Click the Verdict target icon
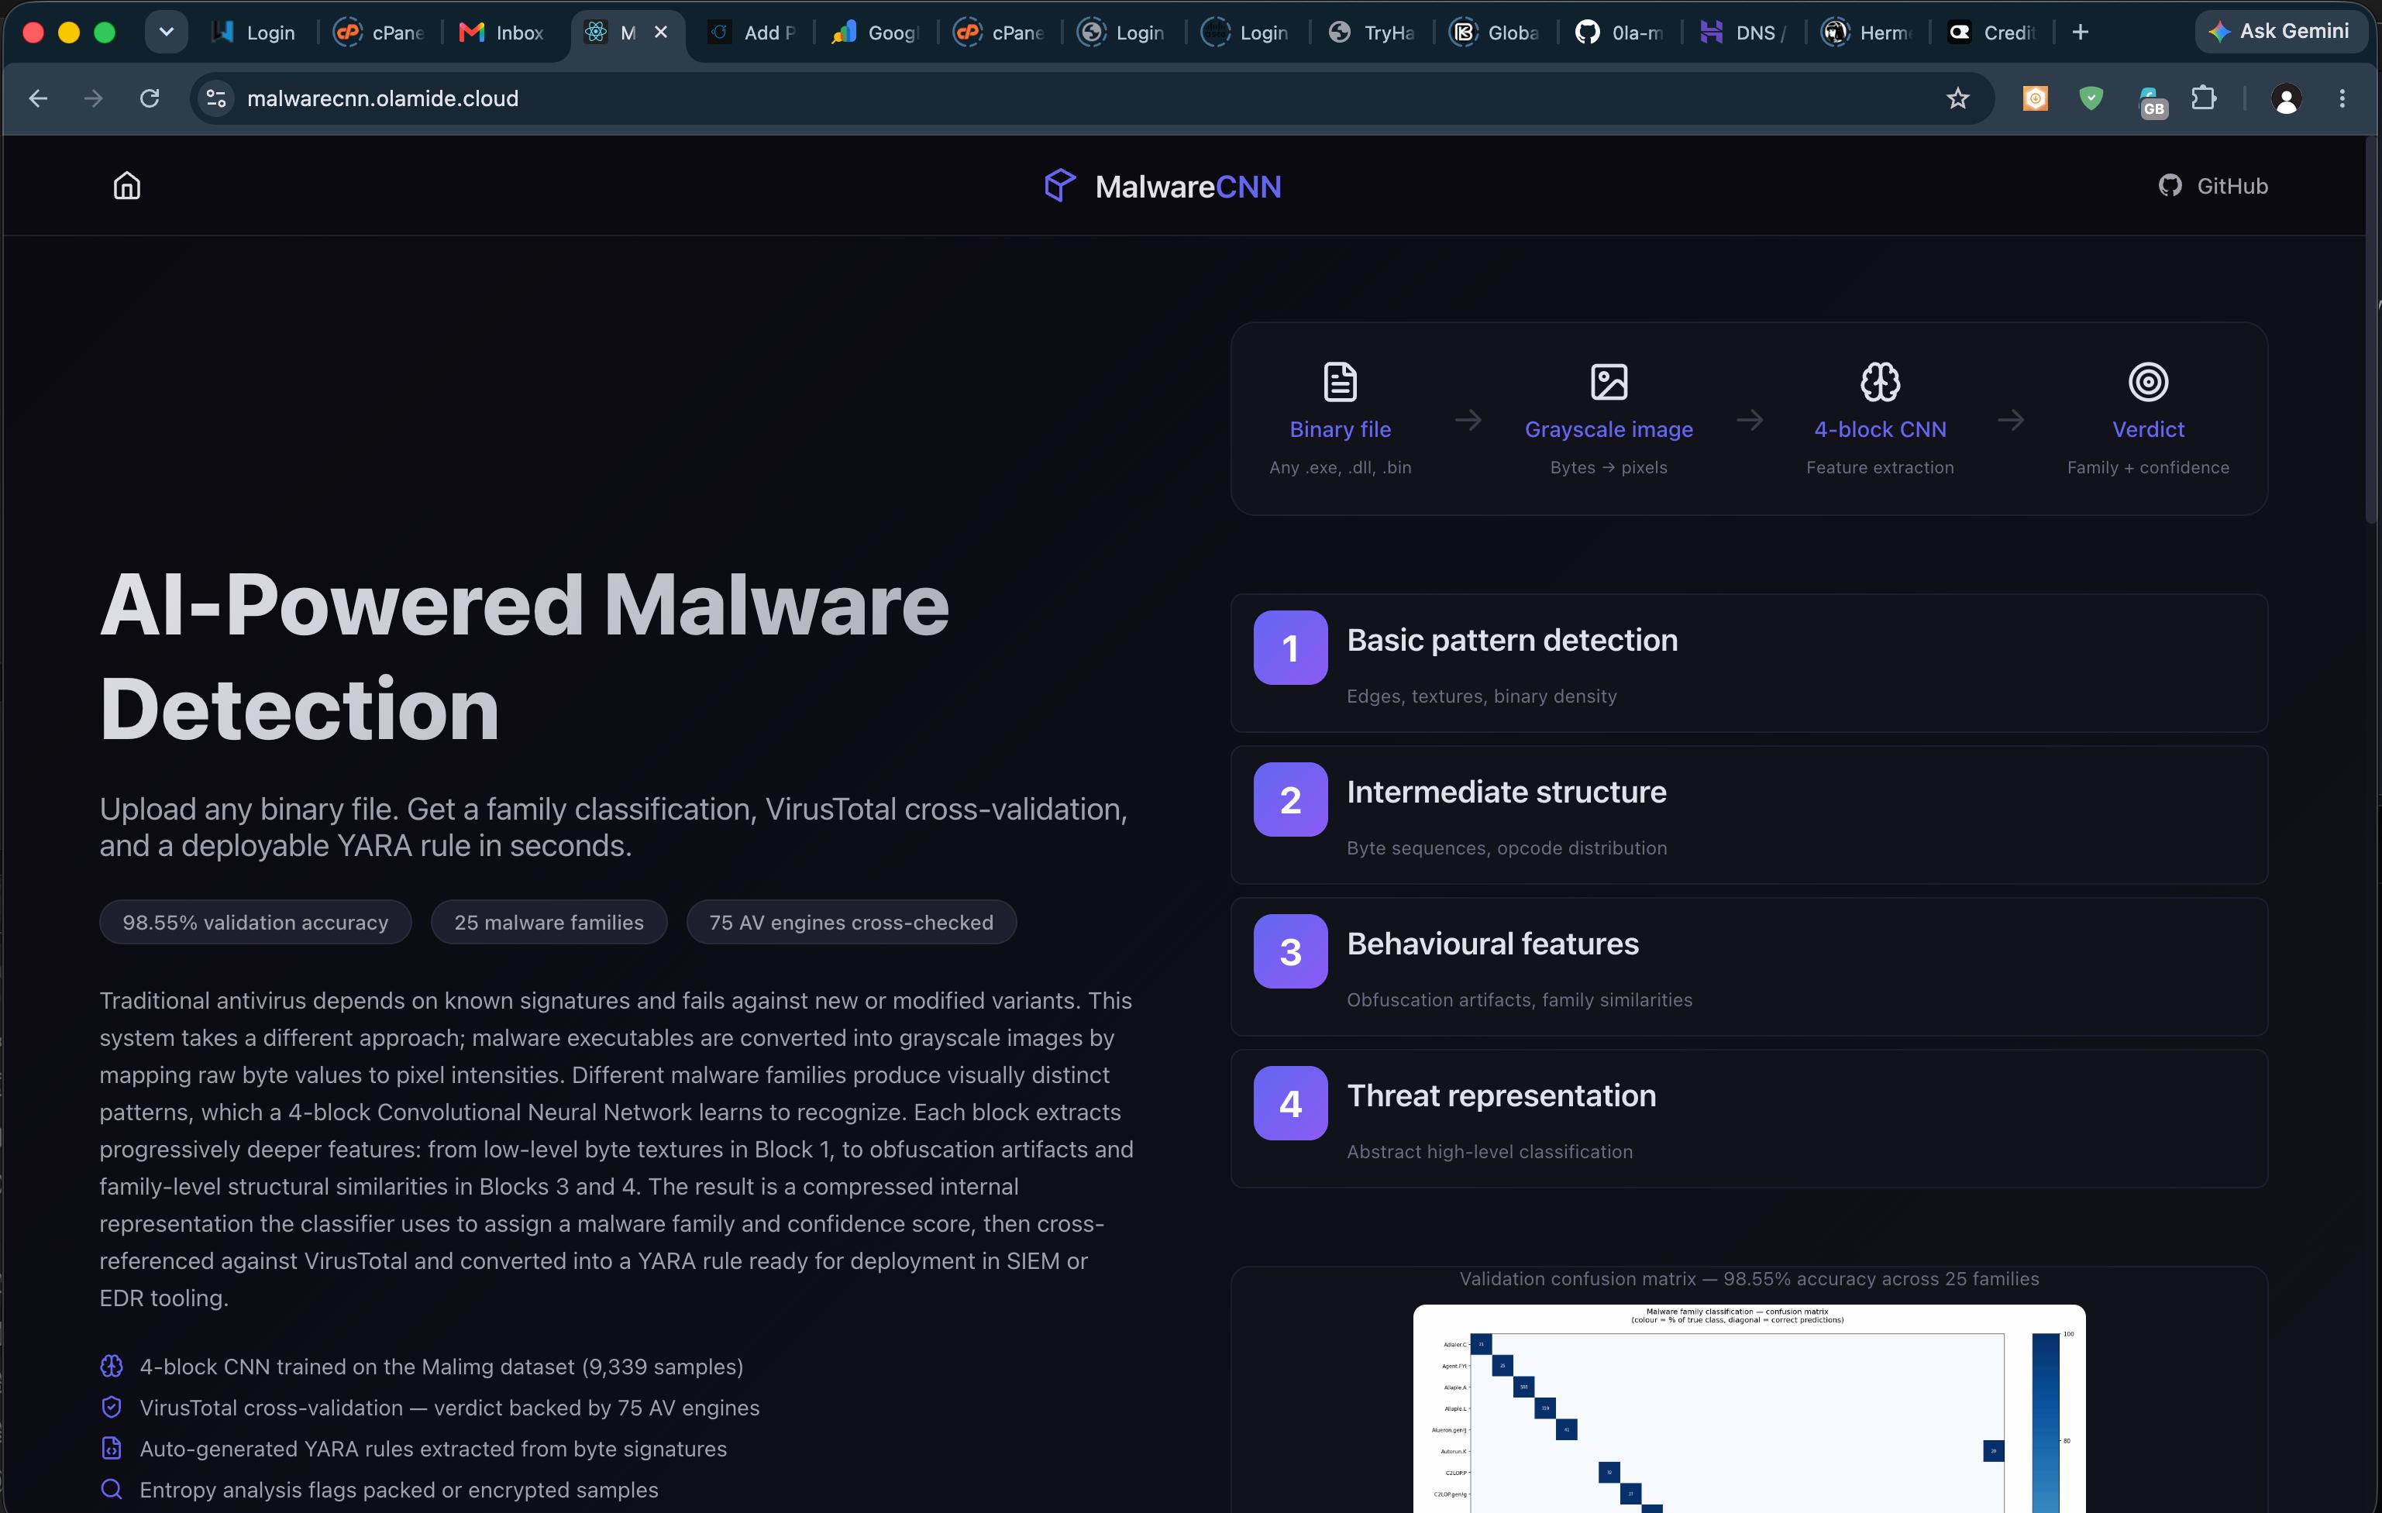The image size is (2382, 1513). pos(2147,382)
